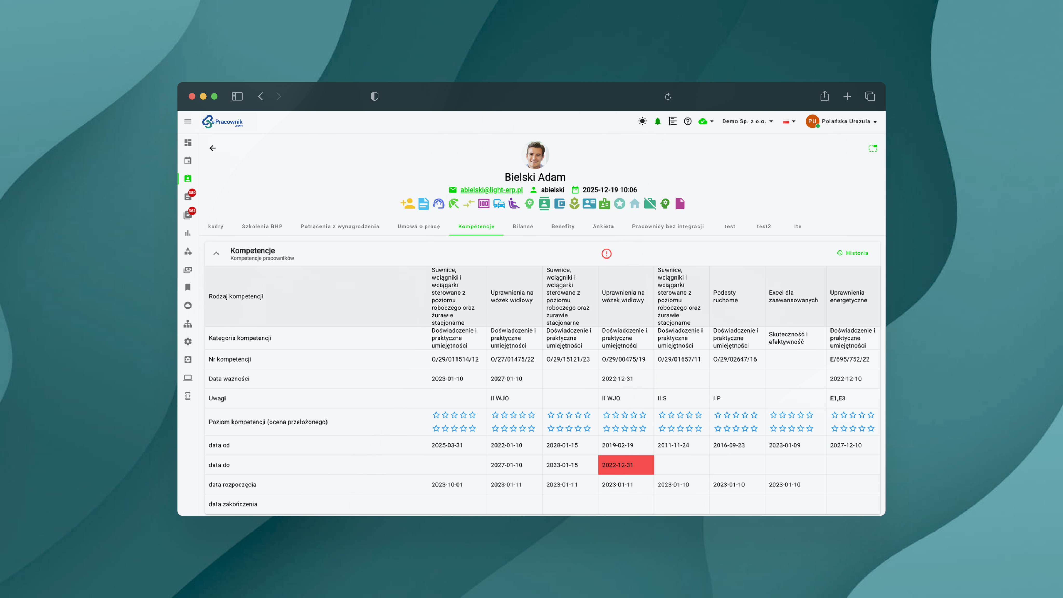Click the crossed-out briefcase icon
1063x598 pixels.
point(650,203)
